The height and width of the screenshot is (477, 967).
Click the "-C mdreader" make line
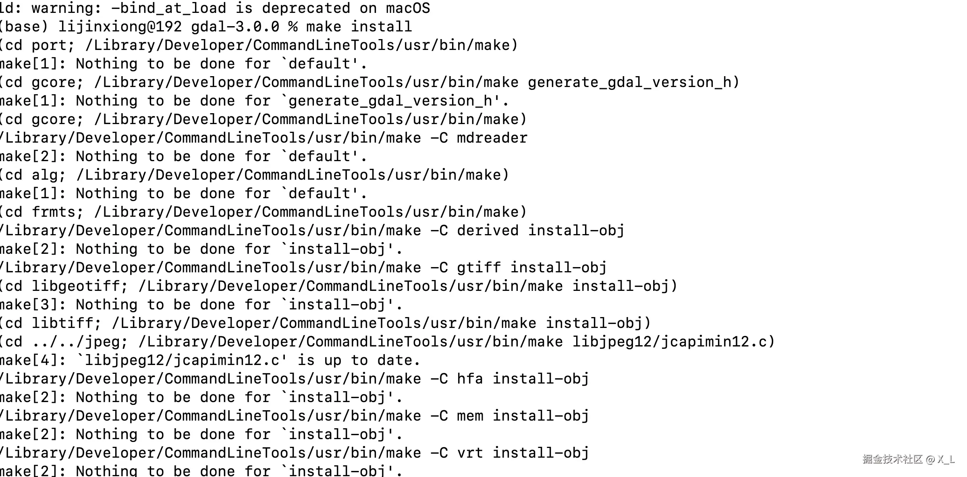point(264,138)
